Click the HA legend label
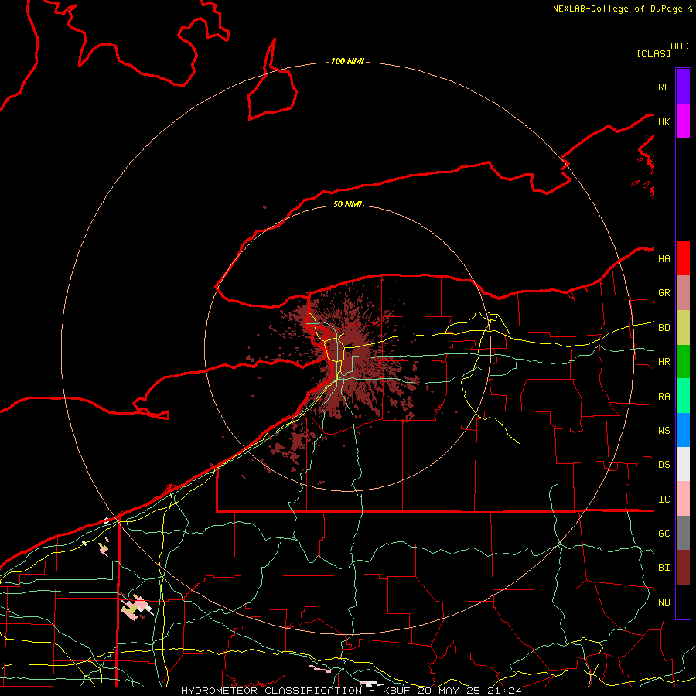This screenshot has height=696, width=696. pos(664,259)
